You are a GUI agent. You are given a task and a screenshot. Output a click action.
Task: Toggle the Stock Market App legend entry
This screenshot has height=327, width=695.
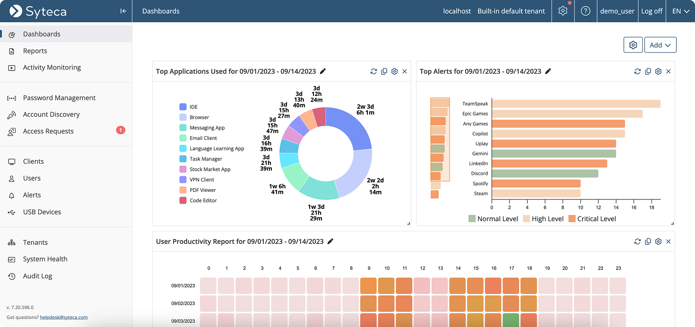pos(205,169)
